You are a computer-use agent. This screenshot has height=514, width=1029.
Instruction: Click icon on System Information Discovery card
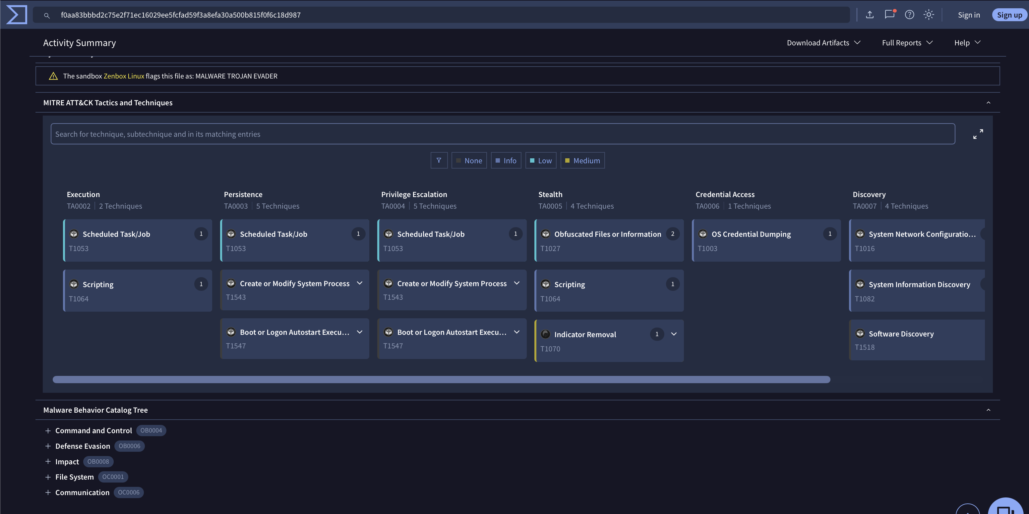click(x=860, y=284)
